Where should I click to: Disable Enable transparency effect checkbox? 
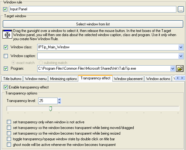[x=6, y=87]
